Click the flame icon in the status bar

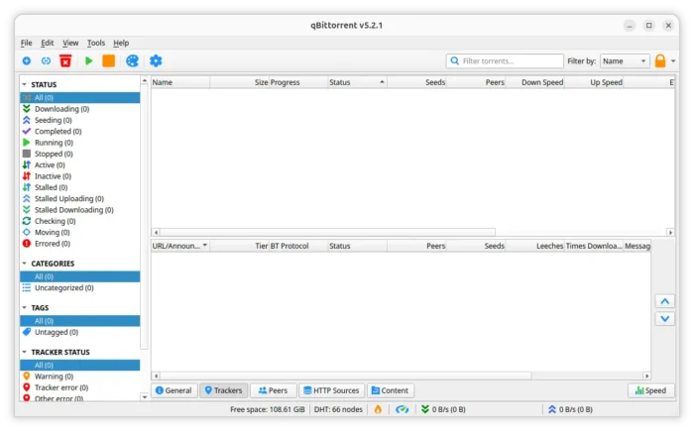pos(378,409)
